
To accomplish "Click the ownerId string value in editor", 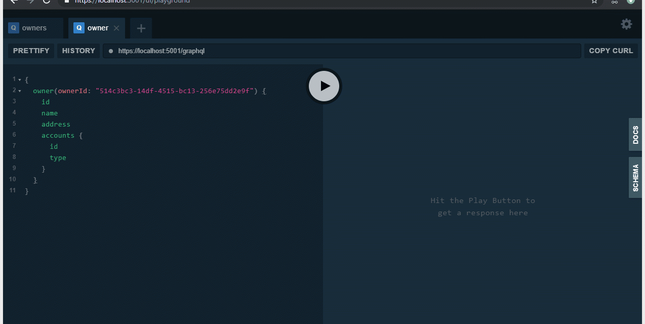I will click(x=174, y=91).
